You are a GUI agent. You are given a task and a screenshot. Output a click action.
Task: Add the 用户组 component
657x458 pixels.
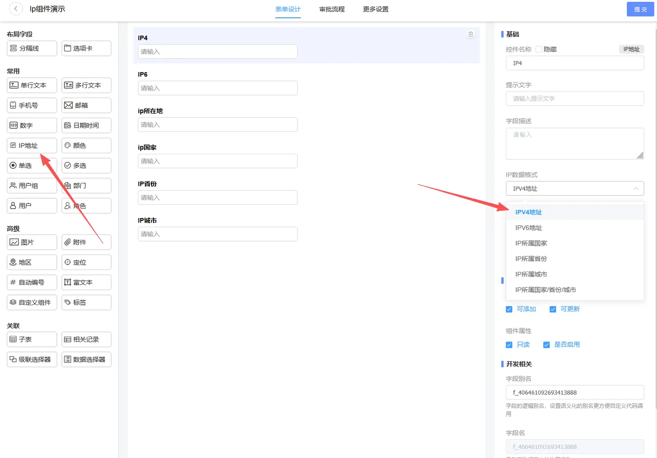[32, 186]
